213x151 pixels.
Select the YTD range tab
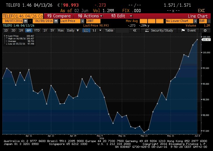point(37,30)
